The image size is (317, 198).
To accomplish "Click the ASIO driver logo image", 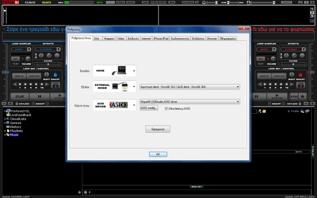I will 118,105.
